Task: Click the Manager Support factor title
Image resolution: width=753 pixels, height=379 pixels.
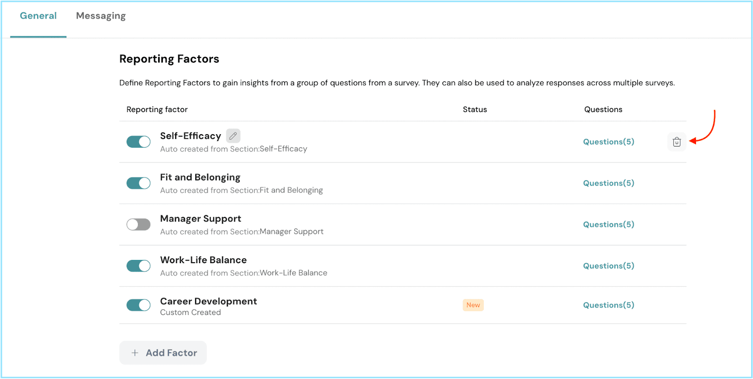Action: 200,218
